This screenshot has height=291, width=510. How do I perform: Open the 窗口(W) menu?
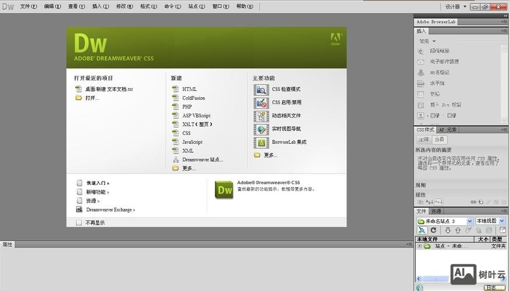pos(221,6)
